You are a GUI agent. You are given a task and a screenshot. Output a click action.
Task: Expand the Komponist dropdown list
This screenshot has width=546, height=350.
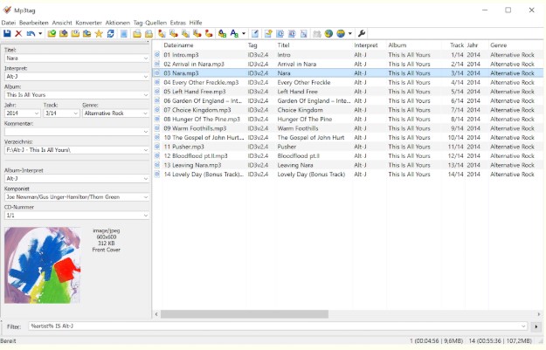145,197
